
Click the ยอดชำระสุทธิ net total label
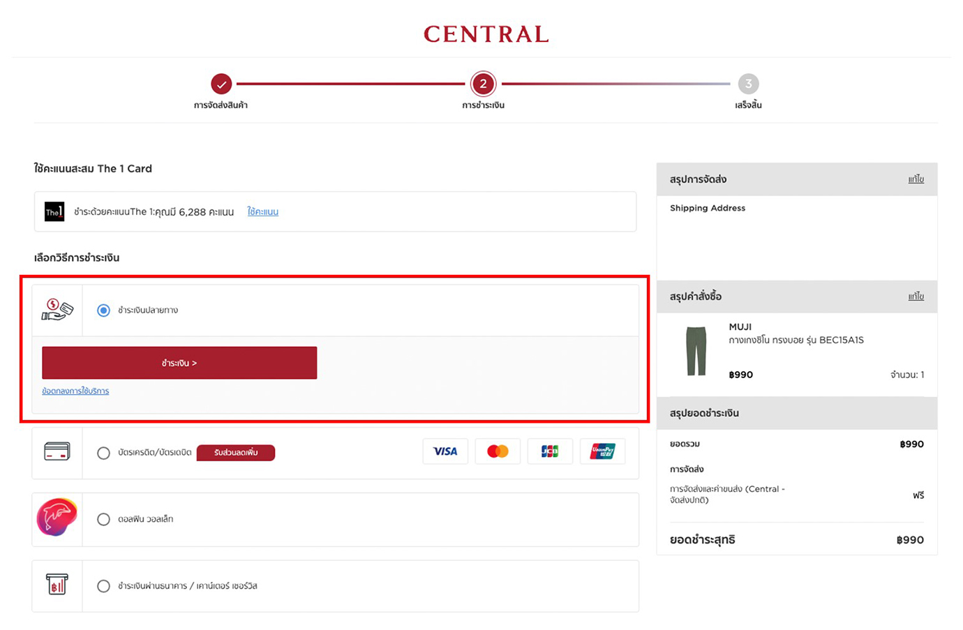(x=702, y=539)
